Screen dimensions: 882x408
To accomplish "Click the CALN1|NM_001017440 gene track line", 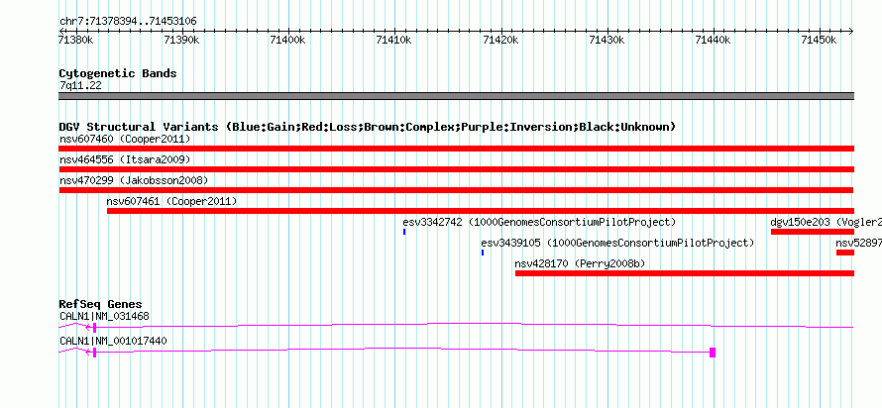I will click(387, 352).
